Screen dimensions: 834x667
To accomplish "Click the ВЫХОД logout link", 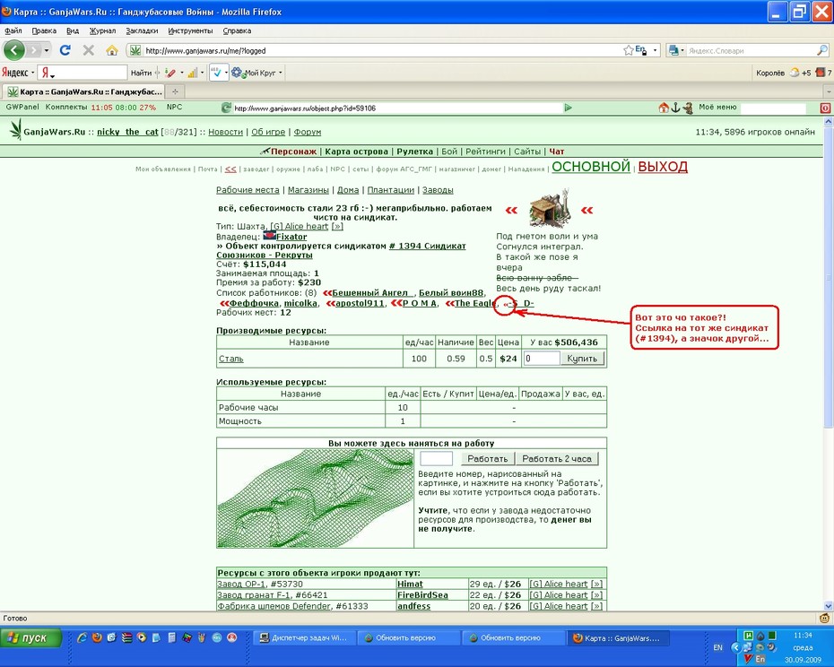I will pyautogui.click(x=663, y=167).
